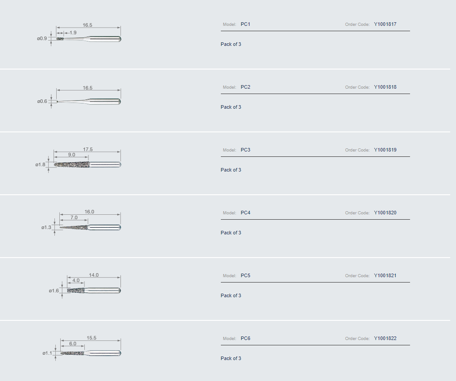The height and width of the screenshot is (381, 456).
Task: Click order code Y1001819
Action: [385, 150]
